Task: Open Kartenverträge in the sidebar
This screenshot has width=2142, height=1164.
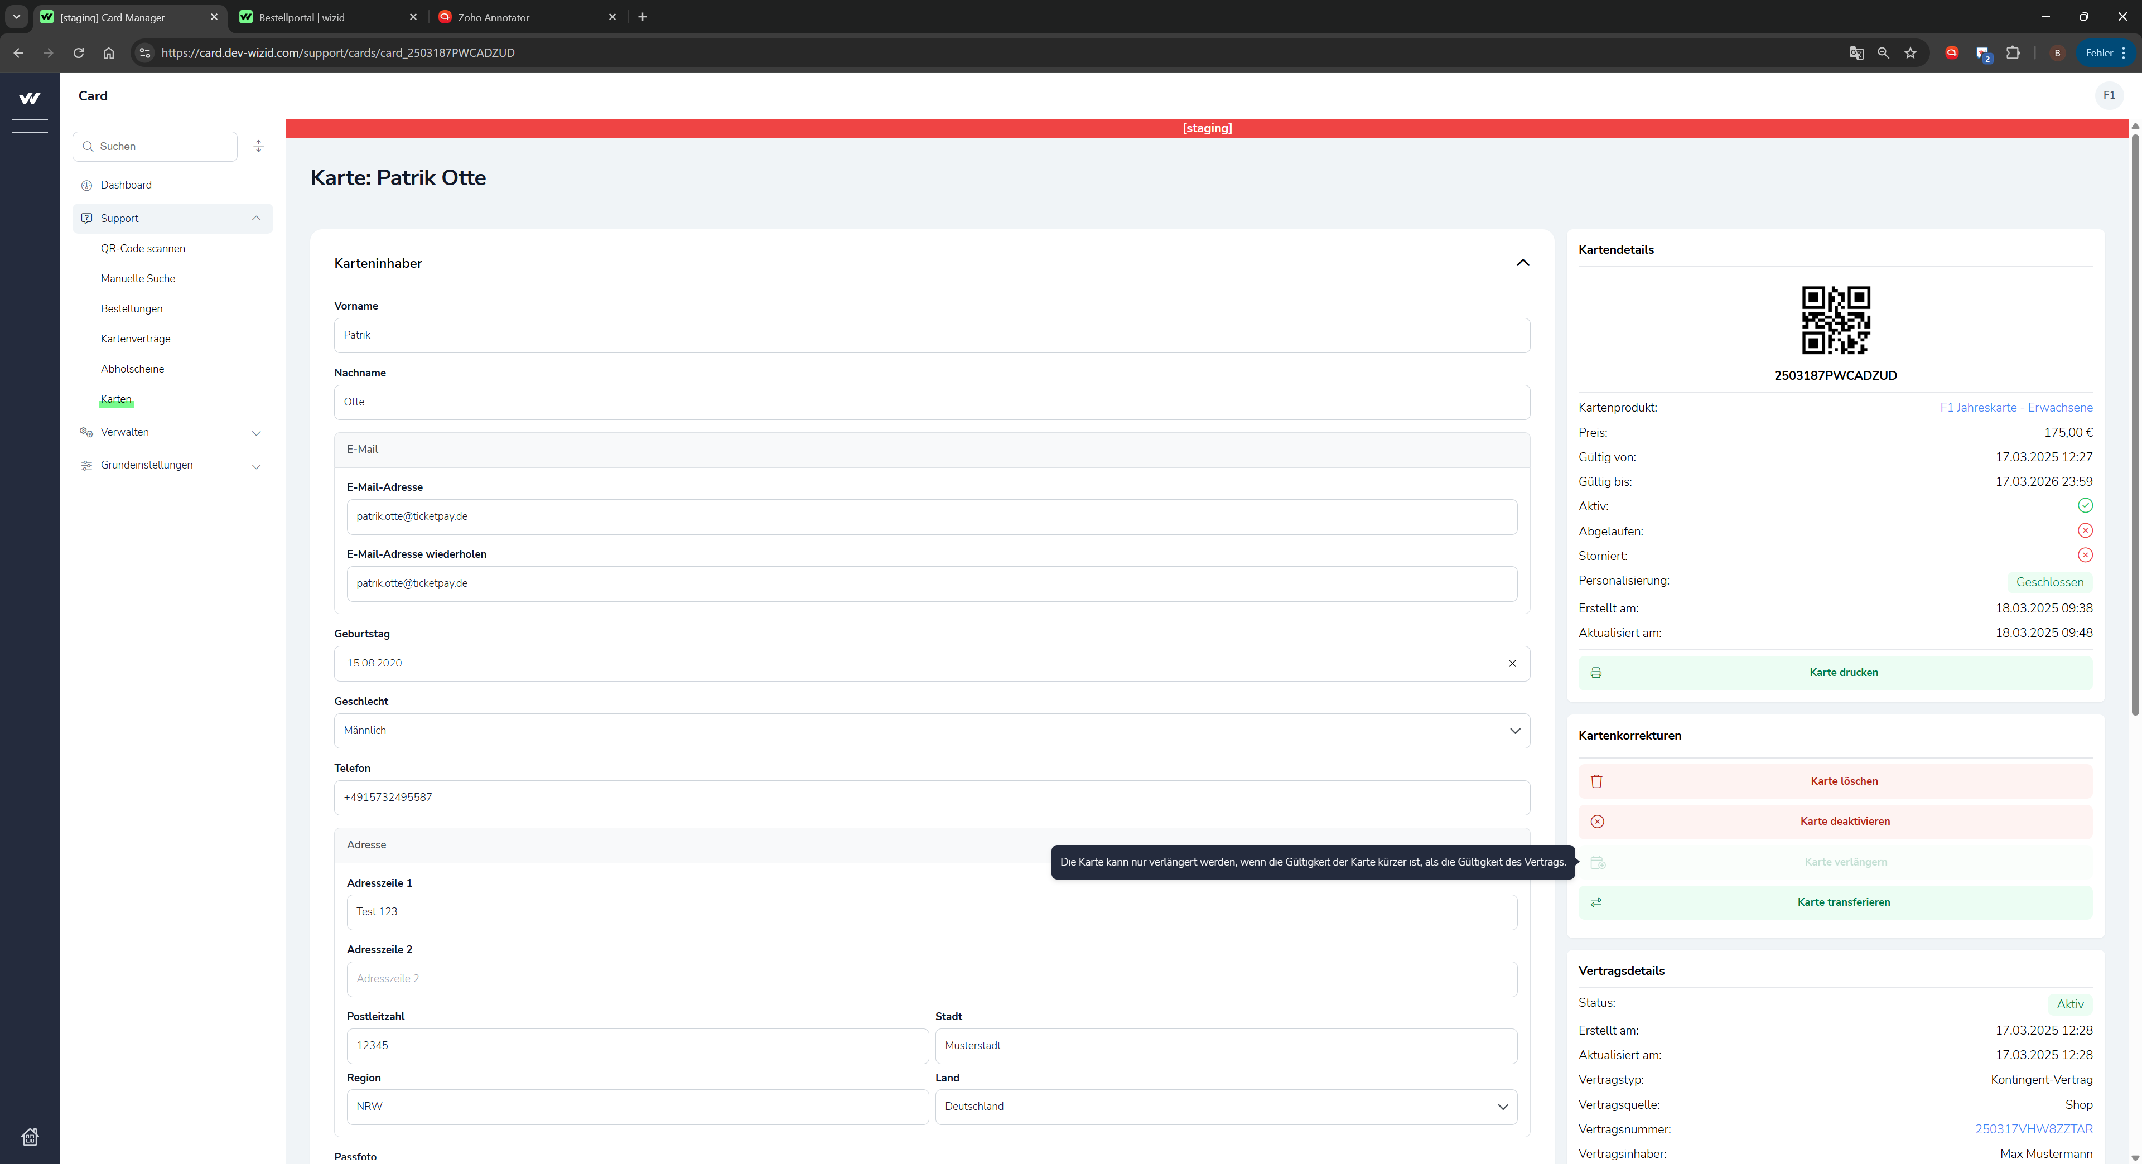Action: pos(136,339)
